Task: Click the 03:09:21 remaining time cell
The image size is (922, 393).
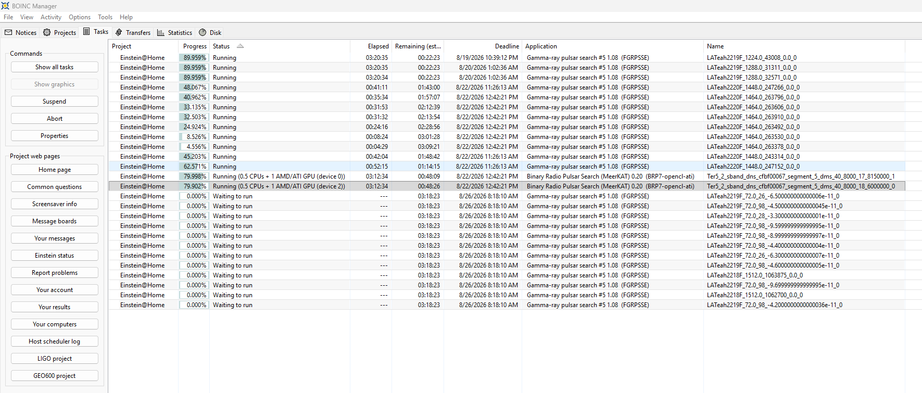Action: pyautogui.click(x=429, y=147)
